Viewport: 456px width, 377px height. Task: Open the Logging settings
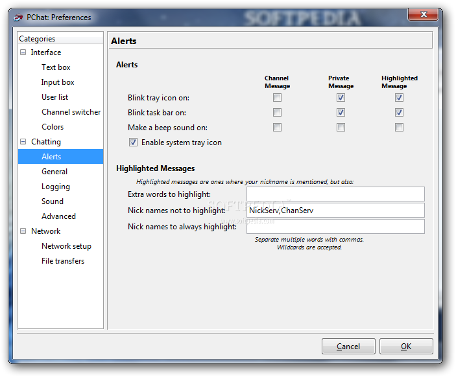pos(56,187)
